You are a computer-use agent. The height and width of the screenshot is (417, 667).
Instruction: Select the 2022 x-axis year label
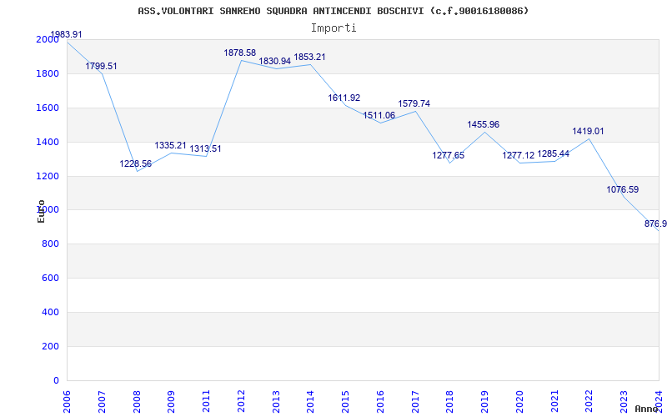589,400
